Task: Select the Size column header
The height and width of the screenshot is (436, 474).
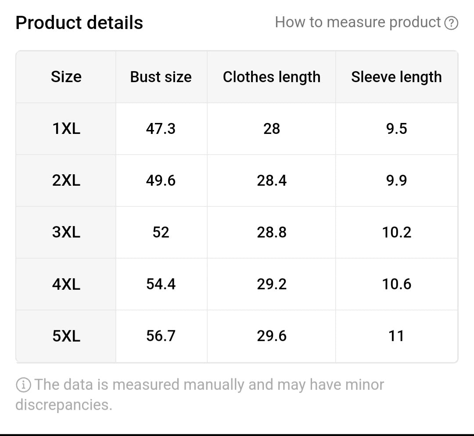Action: click(x=66, y=77)
